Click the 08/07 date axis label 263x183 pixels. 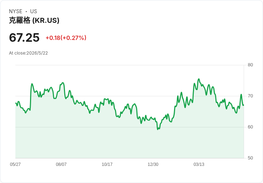click(61, 164)
